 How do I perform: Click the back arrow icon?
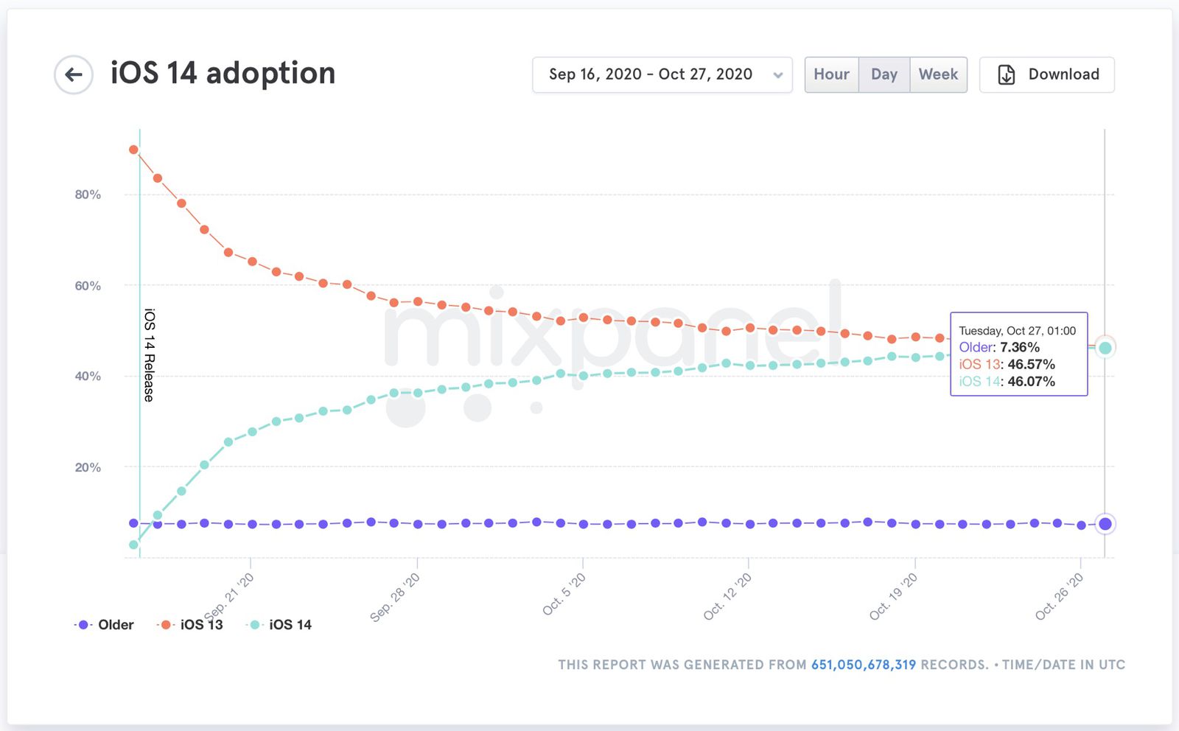tap(72, 75)
